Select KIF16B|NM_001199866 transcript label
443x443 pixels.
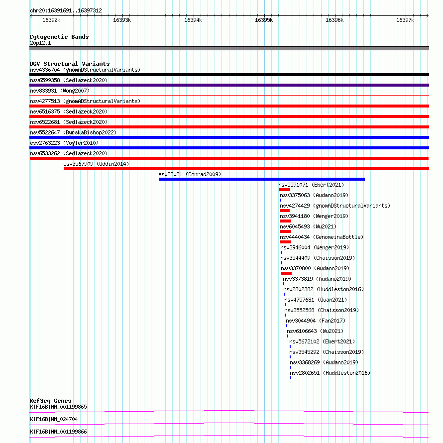58,432
